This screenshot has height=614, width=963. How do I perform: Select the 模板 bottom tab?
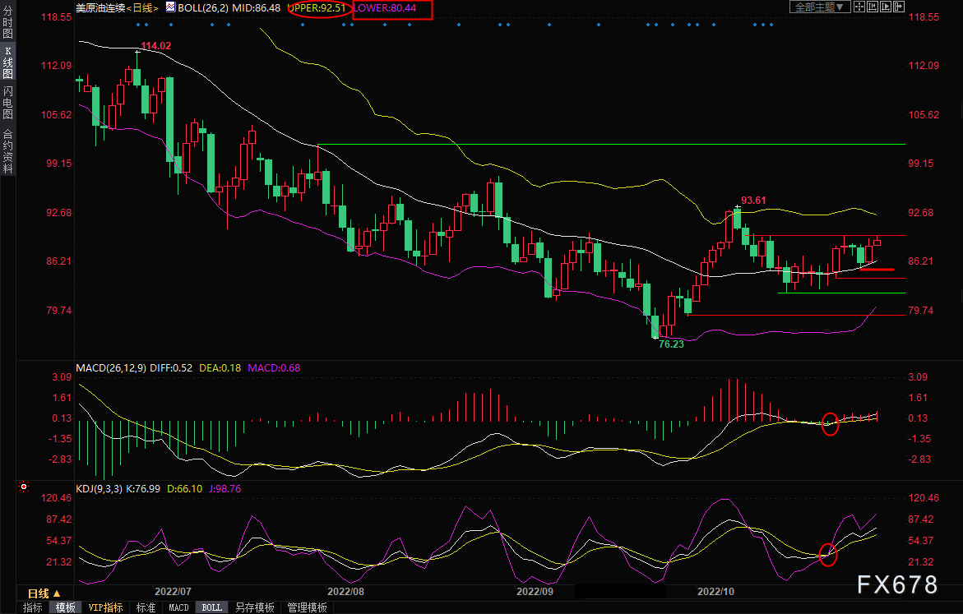click(65, 607)
